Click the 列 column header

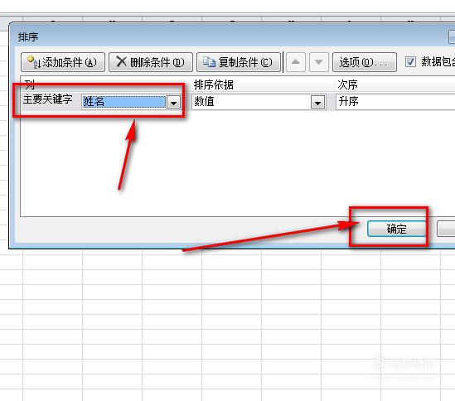click(x=30, y=85)
